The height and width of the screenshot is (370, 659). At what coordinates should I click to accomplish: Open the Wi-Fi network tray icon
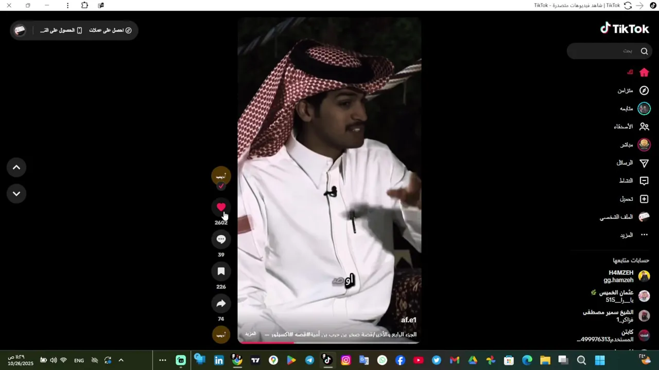pyautogui.click(x=63, y=360)
